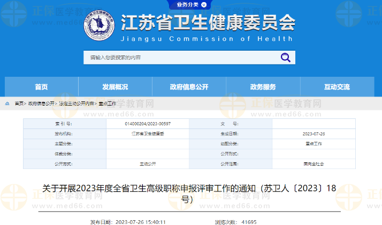The width and height of the screenshot is (382, 225).
Task: Click 政府信息公开 breadcrumb link
Action: pos(41,103)
